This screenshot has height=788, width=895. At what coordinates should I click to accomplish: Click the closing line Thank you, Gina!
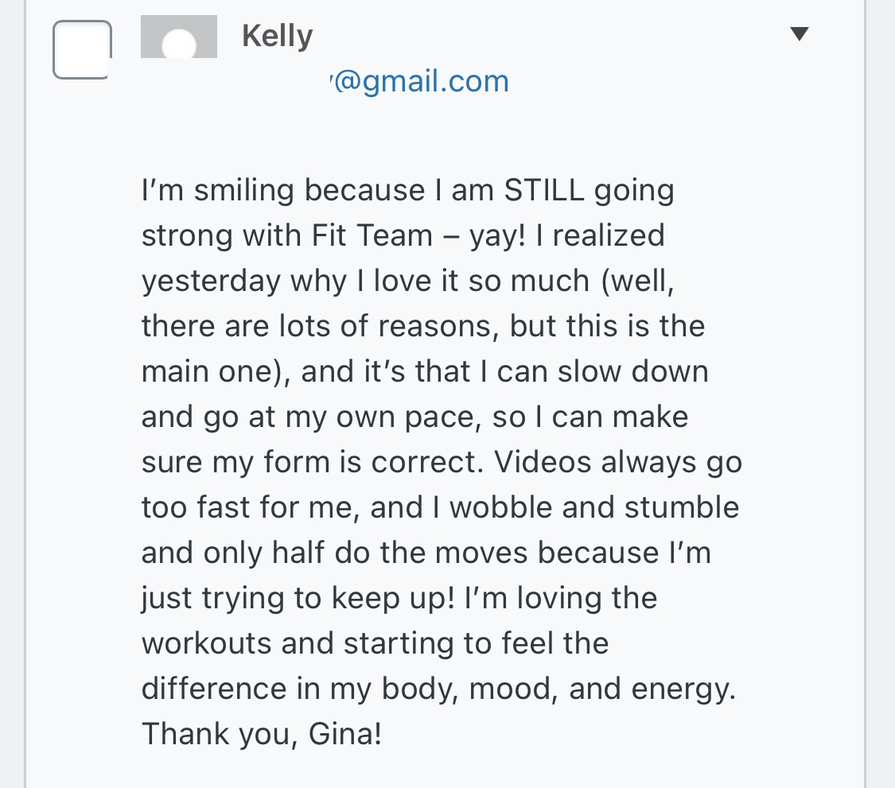262,735
